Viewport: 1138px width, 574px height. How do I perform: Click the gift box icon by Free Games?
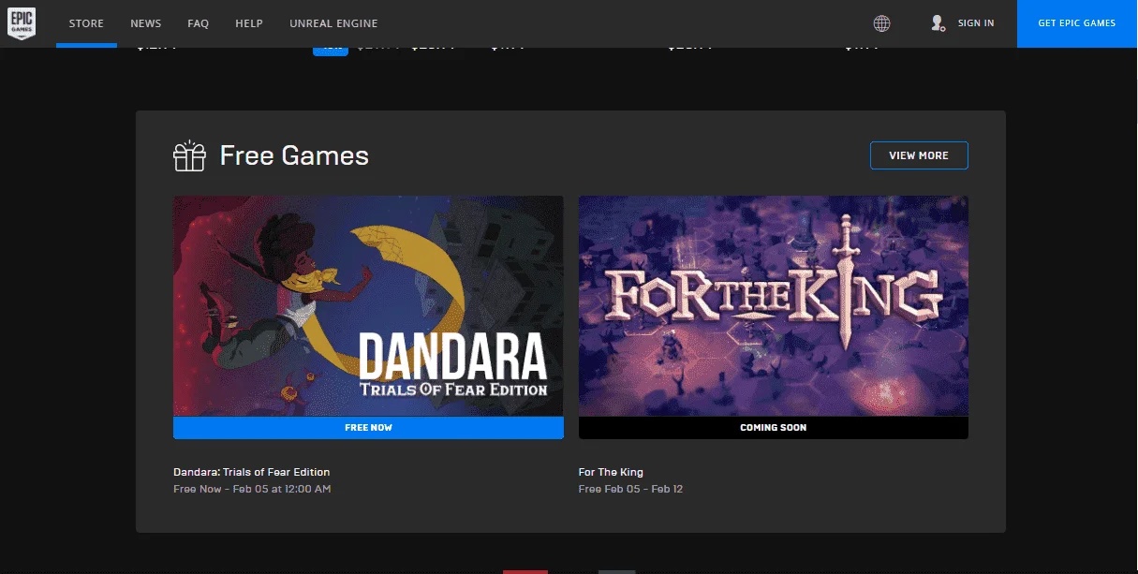189,155
